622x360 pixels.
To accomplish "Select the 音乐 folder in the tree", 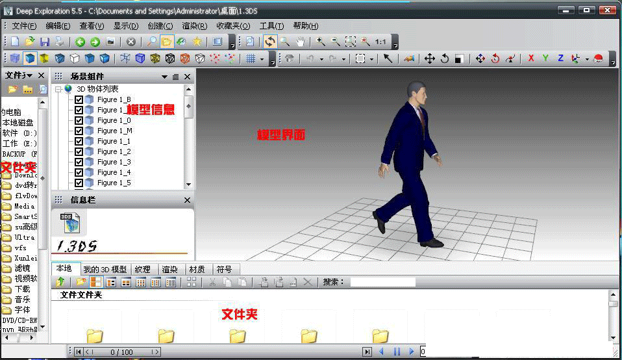I will [22, 300].
